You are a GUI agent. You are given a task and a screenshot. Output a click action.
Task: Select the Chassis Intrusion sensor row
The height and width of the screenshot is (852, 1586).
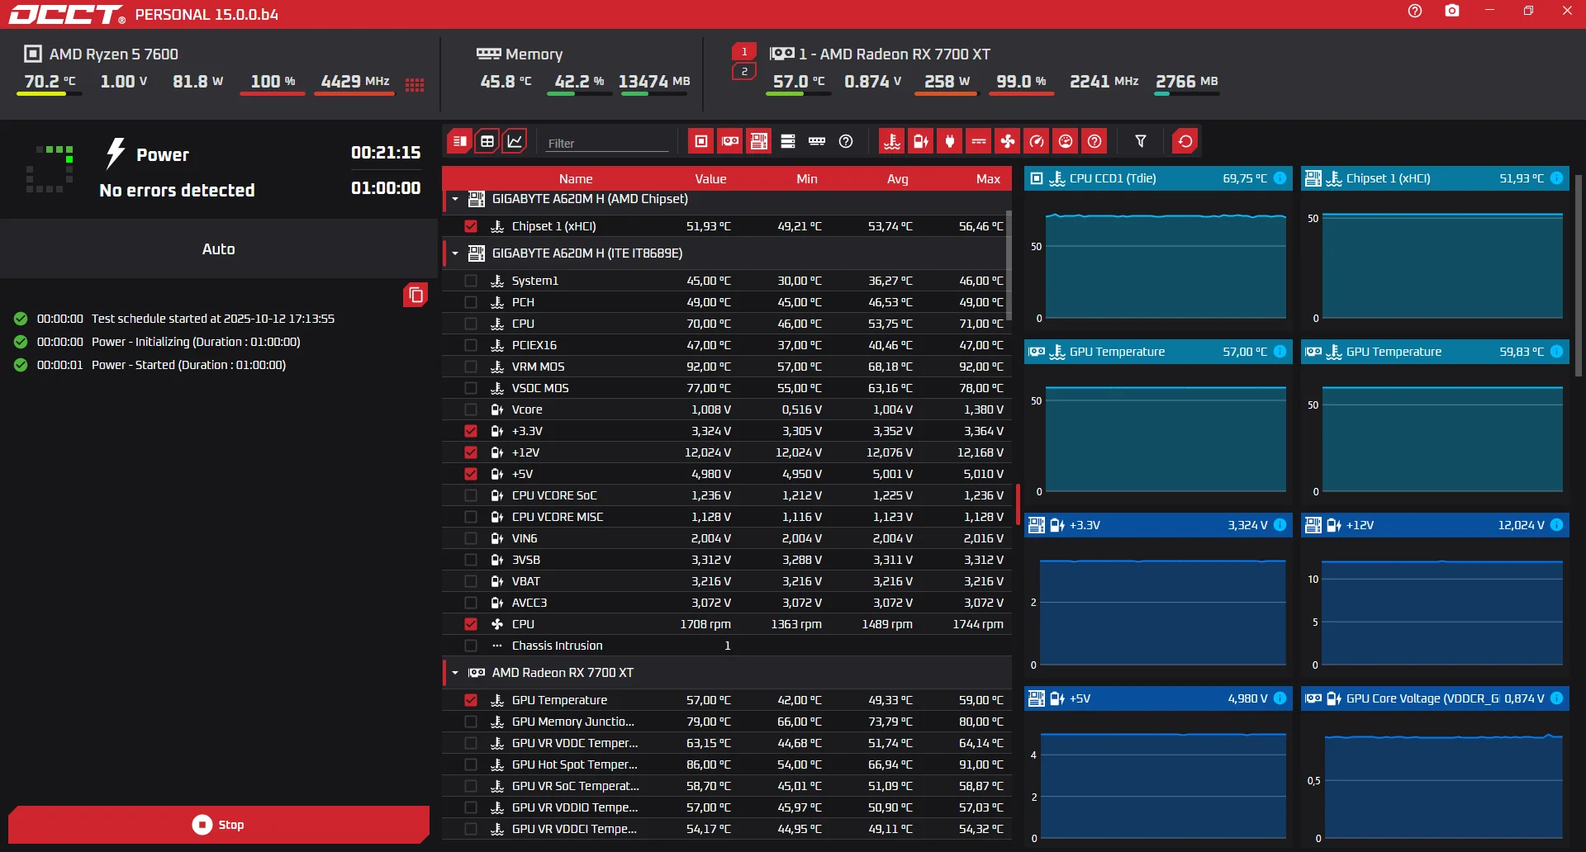point(727,646)
